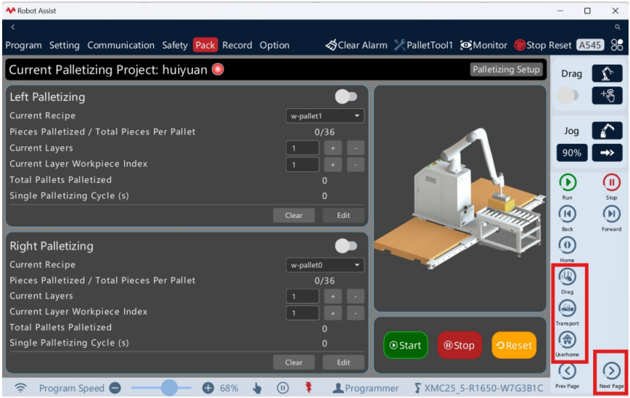Click the pointing hand icon in status bar
630x398 pixels.
point(257,388)
